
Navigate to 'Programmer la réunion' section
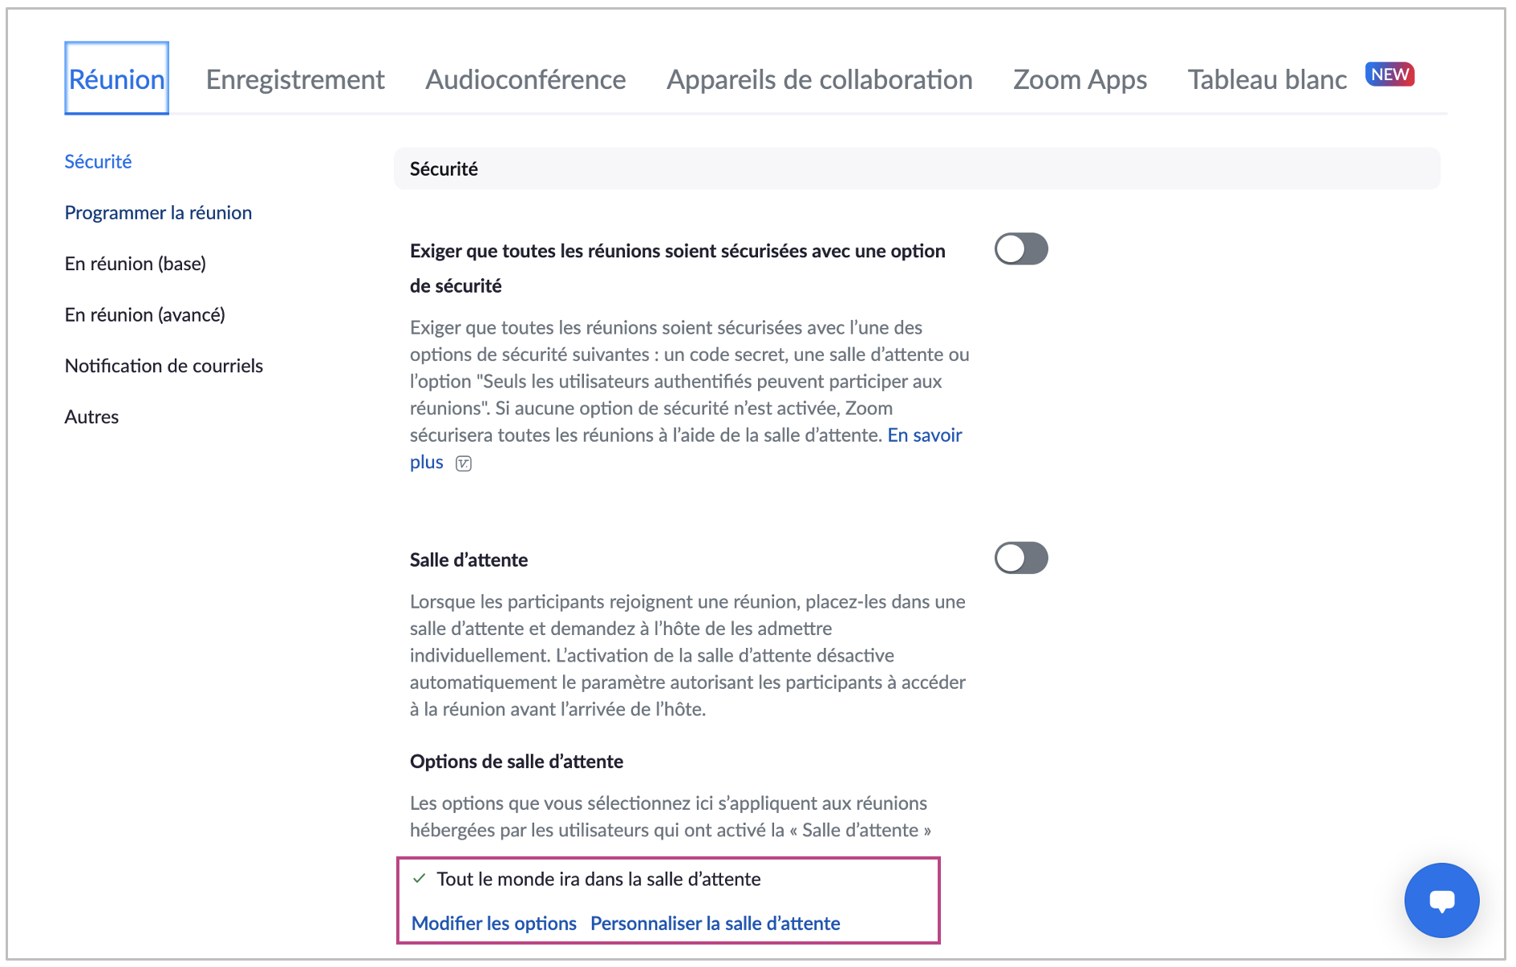point(158,212)
